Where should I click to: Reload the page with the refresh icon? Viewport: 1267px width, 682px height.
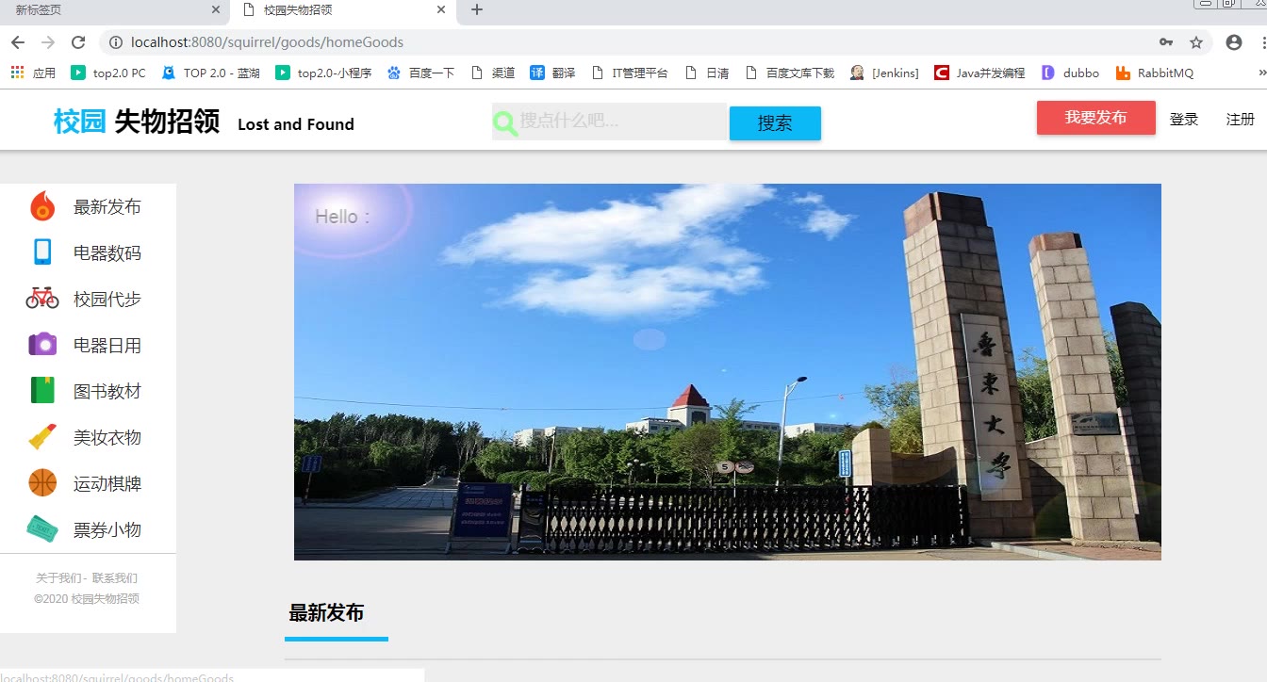pyautogui.click(x=78, y=42)
